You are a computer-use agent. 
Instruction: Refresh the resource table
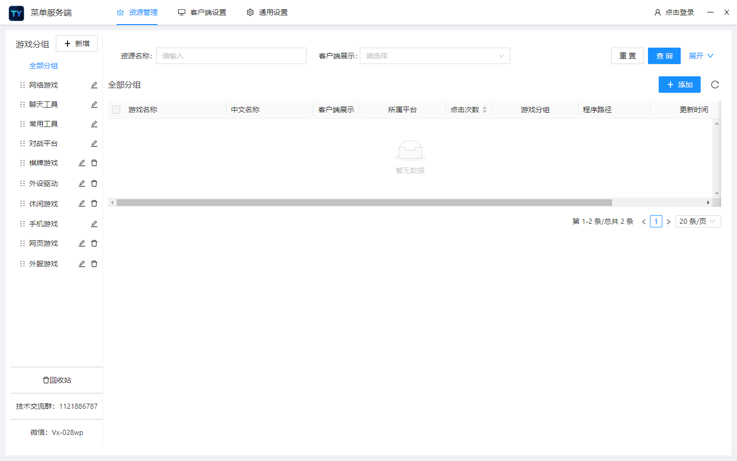click(715, 85)
